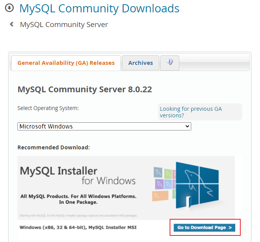This screenshot has width=260, height=242.
Task: Open the MySQL Community Server breadcrumb
Action: point(64,25)
